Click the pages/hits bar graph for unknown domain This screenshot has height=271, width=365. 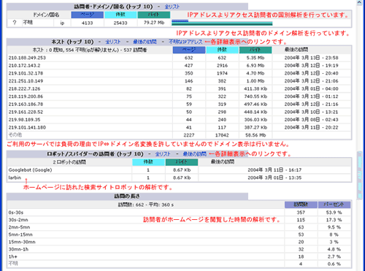(x=222, y=23)
